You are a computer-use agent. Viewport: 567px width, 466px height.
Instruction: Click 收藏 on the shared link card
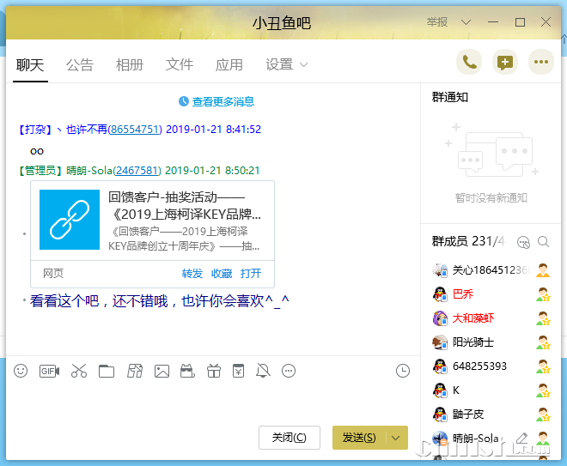(x=222, y=274)
